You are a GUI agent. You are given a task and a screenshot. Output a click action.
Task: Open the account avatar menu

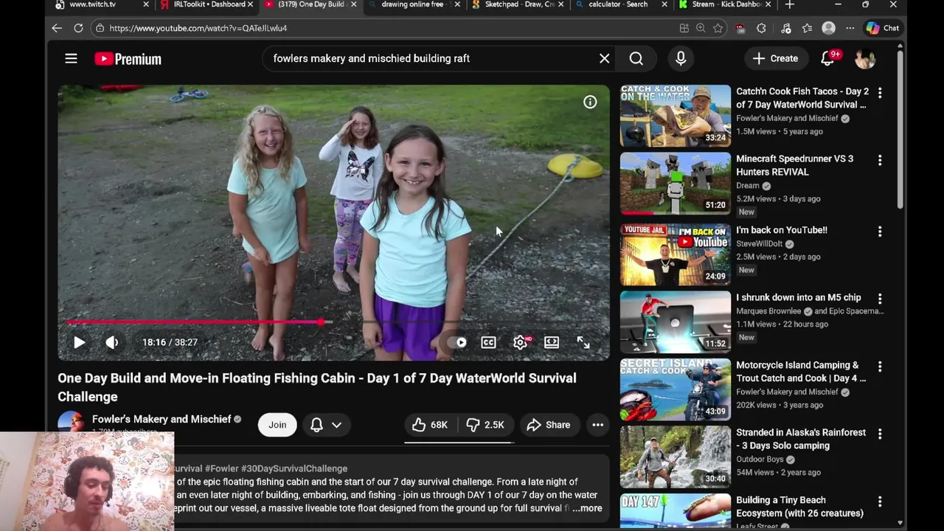865,58
